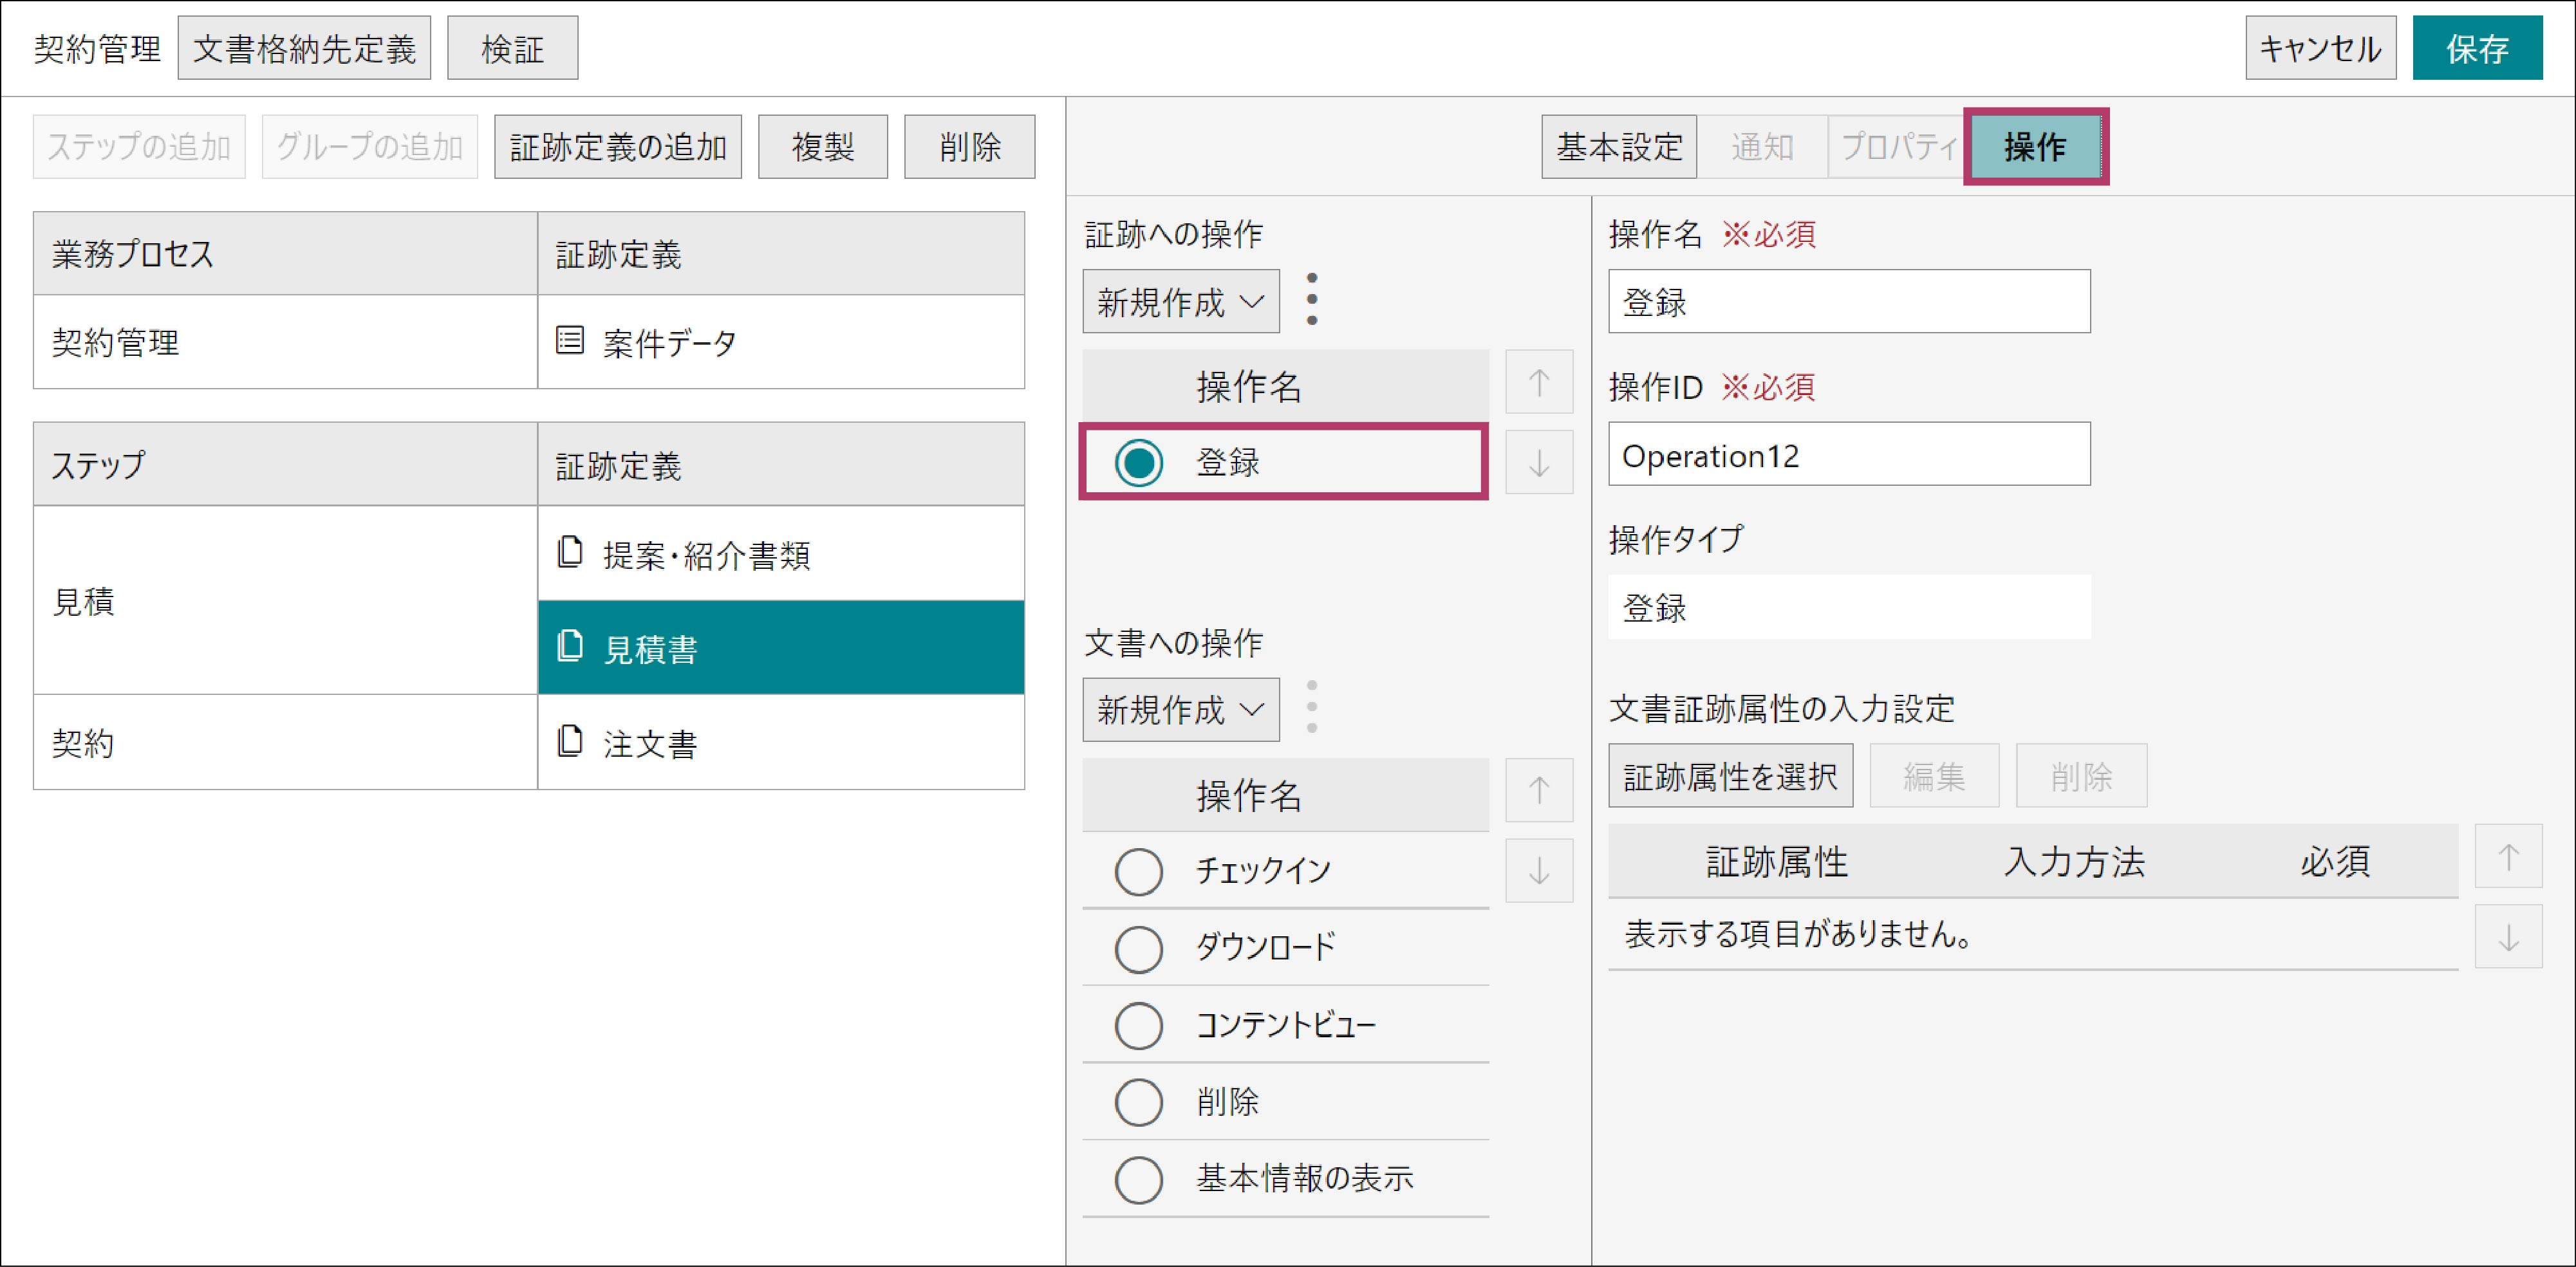Click up arrow next to 文書への操作 list
This screenshot has height=1267, width=2576.
pos(1538,790)
